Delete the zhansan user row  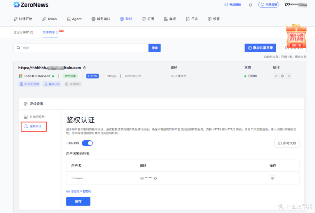(x=272, y=178)
